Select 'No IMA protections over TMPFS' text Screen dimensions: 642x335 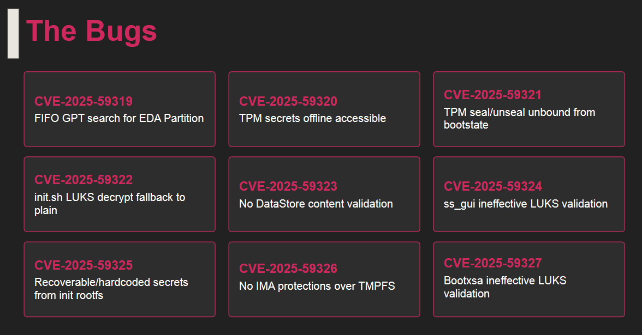(317, 286)
